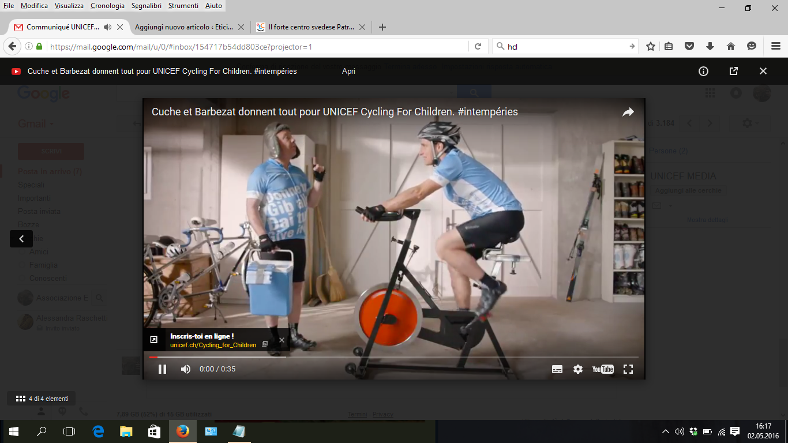Click the share arrow on the video
The width and height of the screenshot is (788, 443).
tap(628, 112)
